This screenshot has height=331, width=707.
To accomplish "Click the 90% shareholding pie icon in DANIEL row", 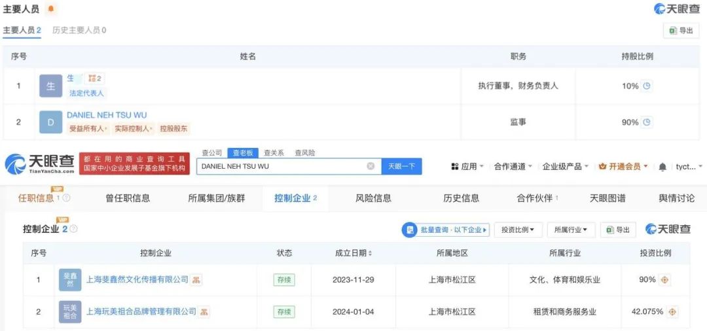I will [x=647, y=122].
